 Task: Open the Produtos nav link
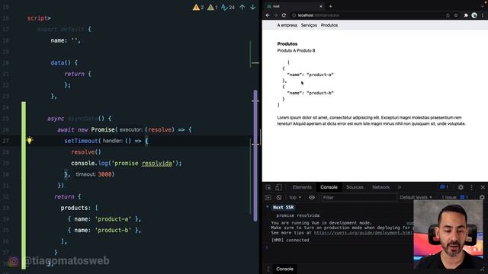pyautogui.click(x=329, y=25)
